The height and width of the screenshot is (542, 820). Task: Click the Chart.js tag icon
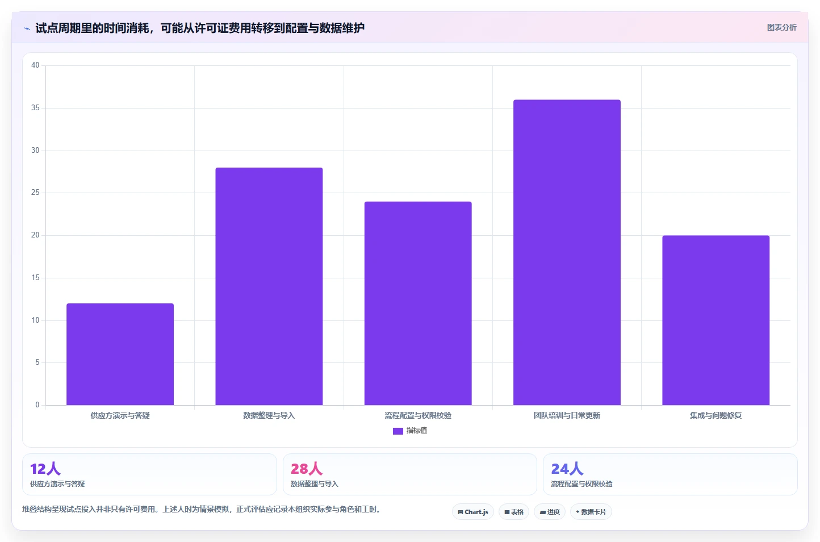(x=461, y=512)
